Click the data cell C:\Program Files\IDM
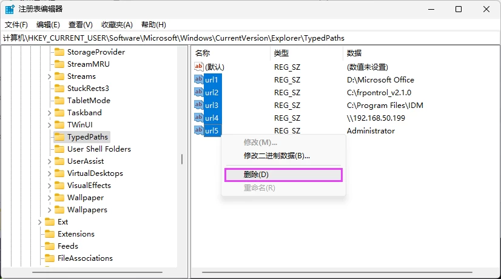This screenshot has height=279, width=501. [385, 105]
